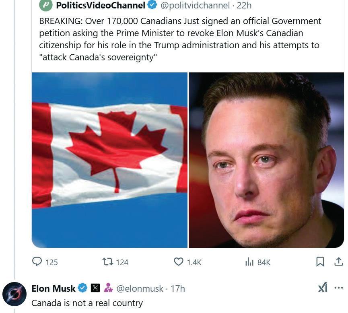This screenshot has width=348, height=313.
Task: Open the PoliticsVideoChannel display name link
Action: click(100, 6)
